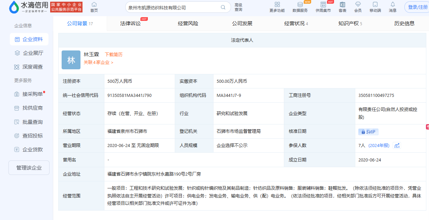
Task: Click the 登录/注册 button
Action: click(x=417, y=7)
